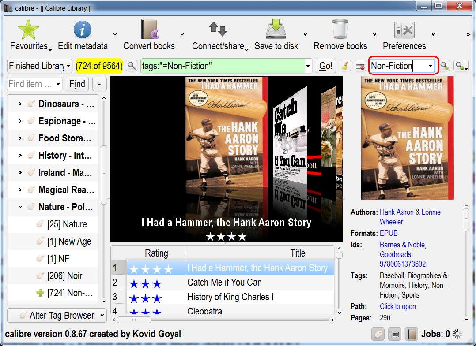Click the advanced search magnifier icon
This screenshot has width=476, height=346.
point(132,66)
